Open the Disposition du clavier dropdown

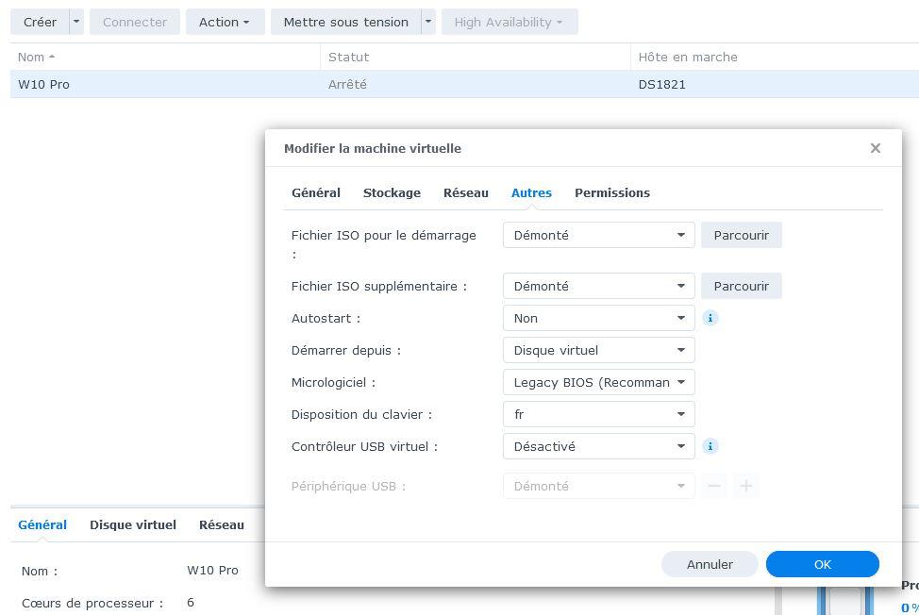(598, 414)
